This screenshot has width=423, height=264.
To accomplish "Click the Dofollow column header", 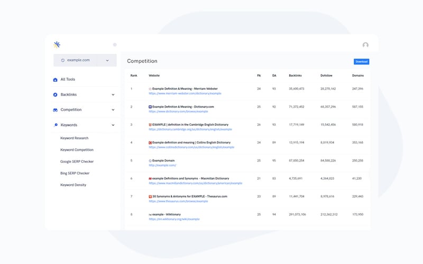I will [326, 76].
